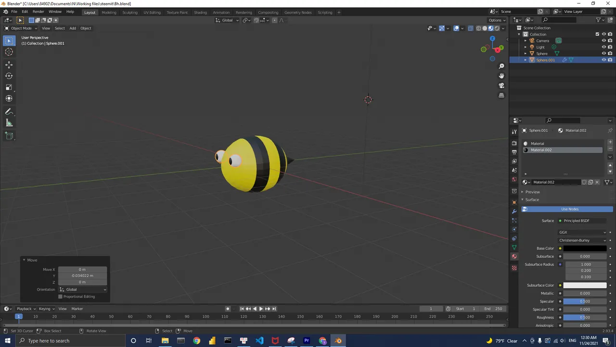Toggle fake user shield for Material.002
The width and height of the screenshot is (616, 347).
click(584, 182)
